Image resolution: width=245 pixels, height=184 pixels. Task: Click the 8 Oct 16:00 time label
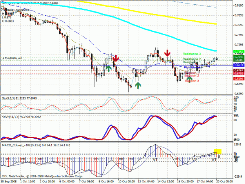[106, 182]
